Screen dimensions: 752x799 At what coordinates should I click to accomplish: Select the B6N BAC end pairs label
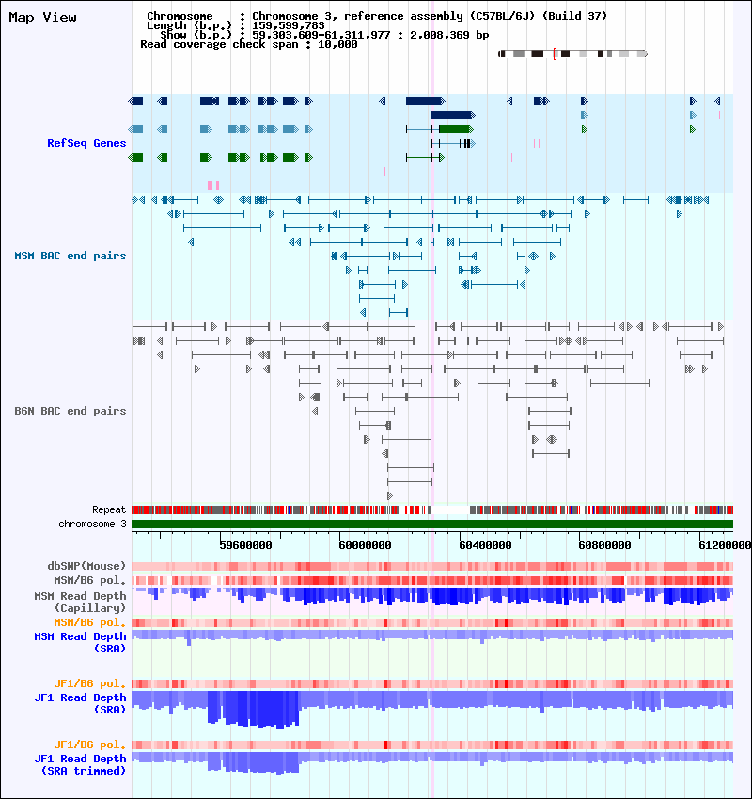pyautogui.click(x=70, y=411)
